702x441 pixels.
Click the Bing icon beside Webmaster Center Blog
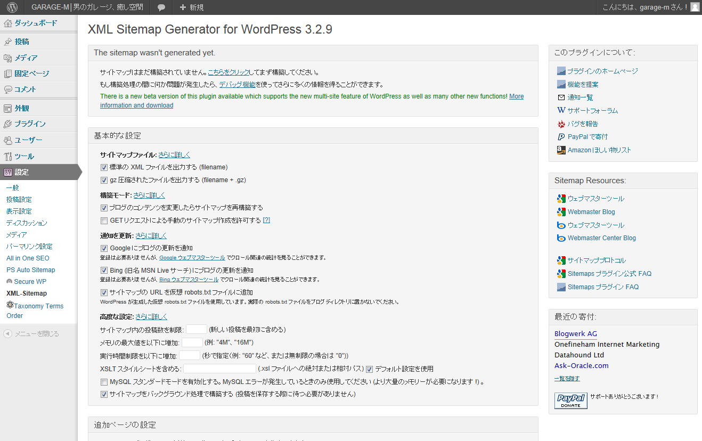[561, 238]
